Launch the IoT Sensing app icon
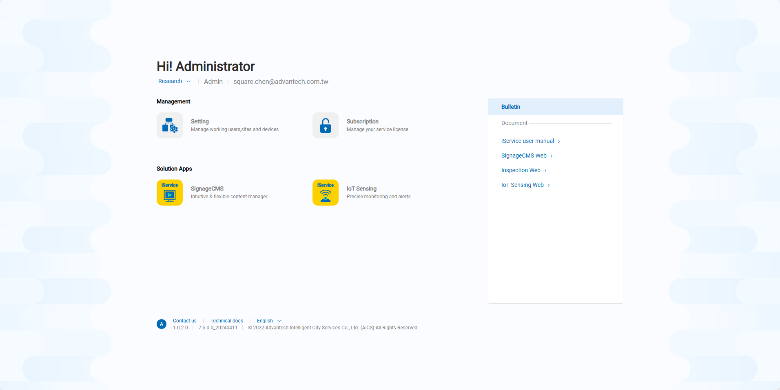This screenshot has width=780, height=390. pyautogui.click(x=325, y=193)
